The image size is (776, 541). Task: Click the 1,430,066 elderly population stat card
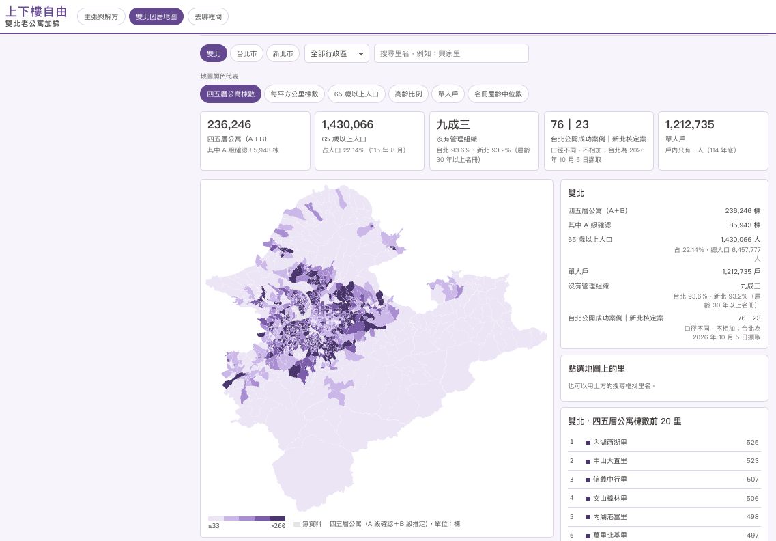point(370,141)
